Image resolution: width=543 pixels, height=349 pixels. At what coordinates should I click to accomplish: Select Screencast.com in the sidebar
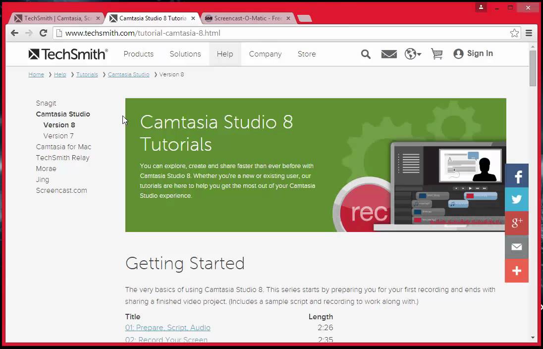pos(61,191)
